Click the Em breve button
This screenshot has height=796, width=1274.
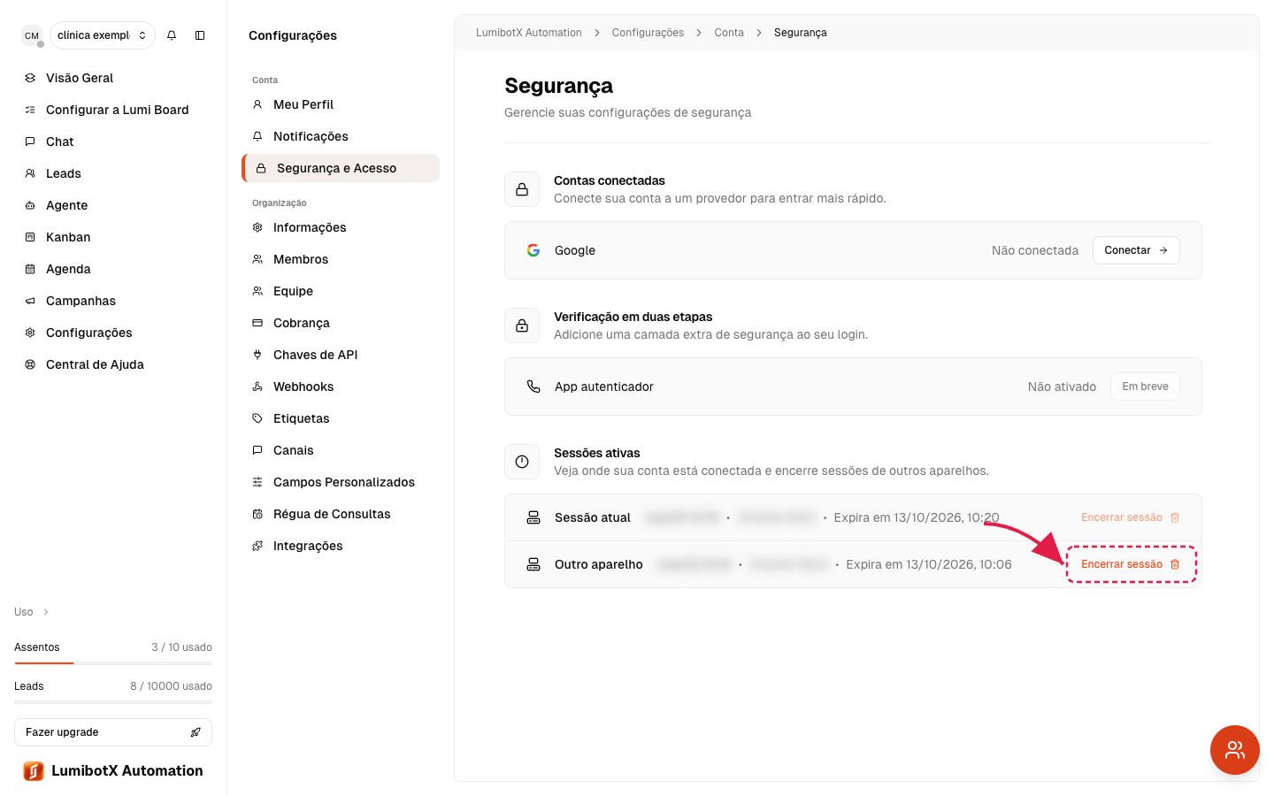click(x=1145, y=387)
